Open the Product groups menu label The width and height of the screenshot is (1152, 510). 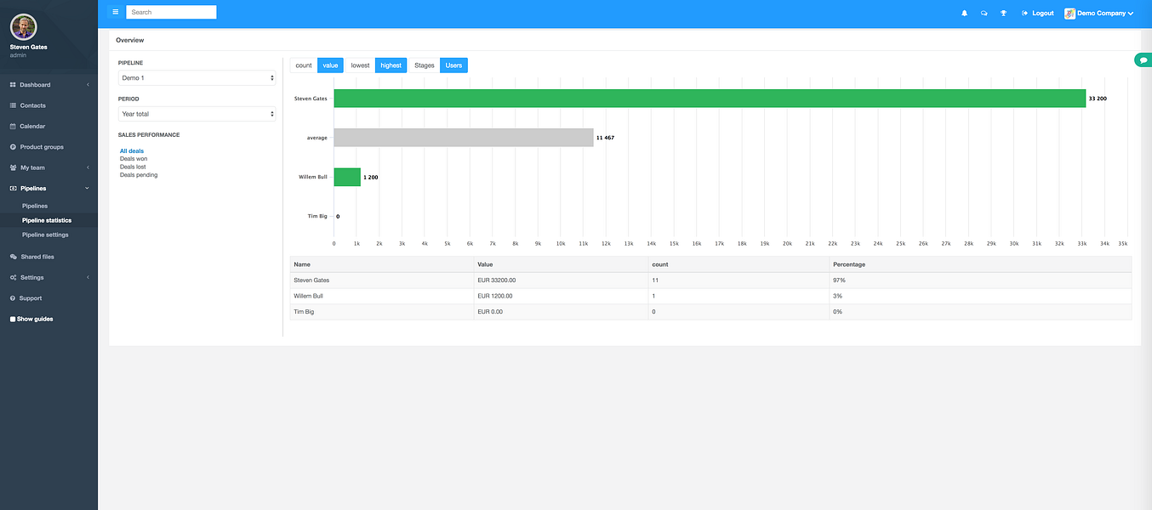pyautogui.click(x=42, y=147)
